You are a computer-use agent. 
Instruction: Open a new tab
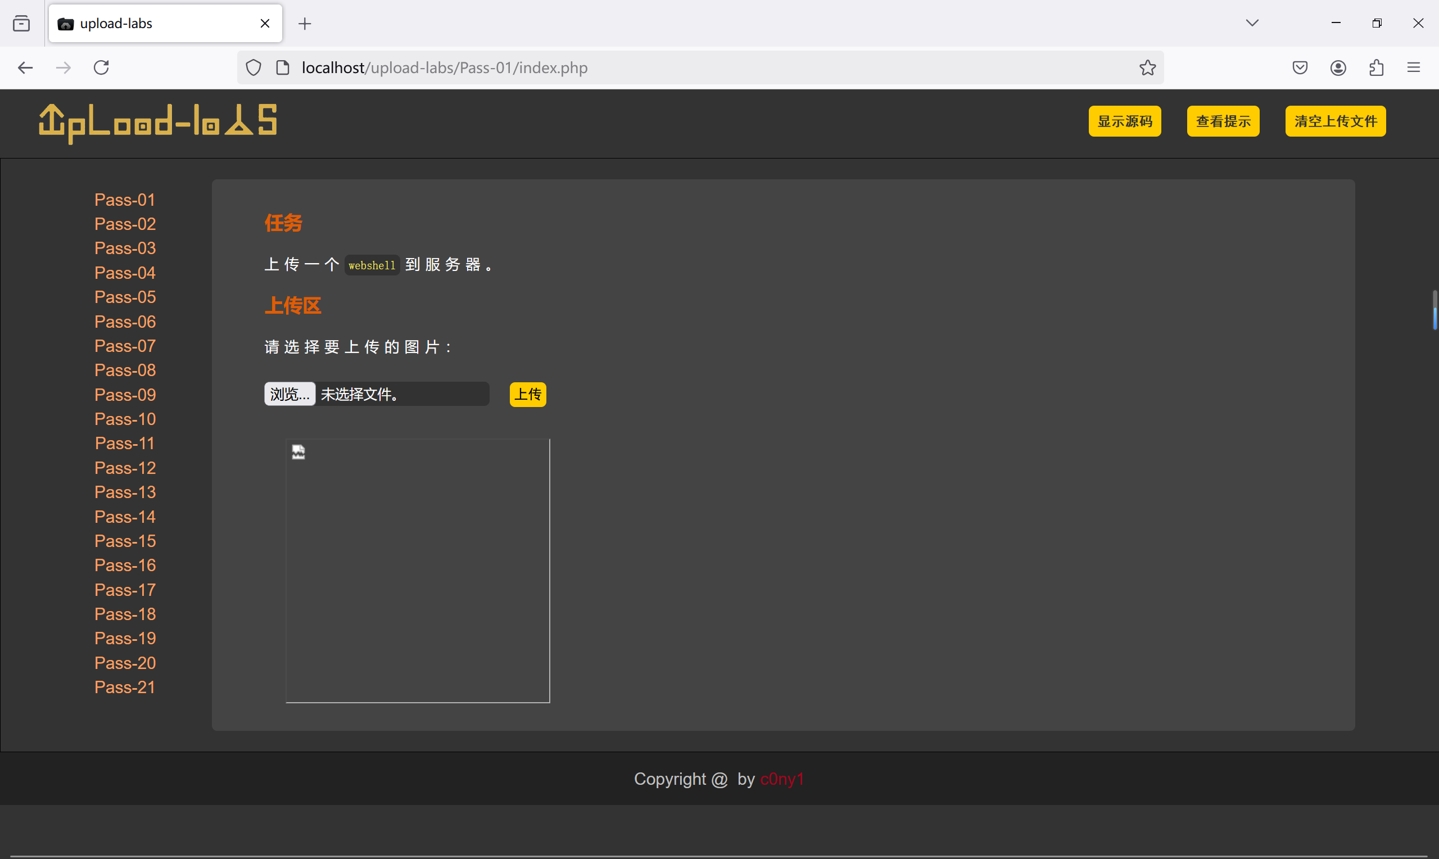(x=305, y=24)
